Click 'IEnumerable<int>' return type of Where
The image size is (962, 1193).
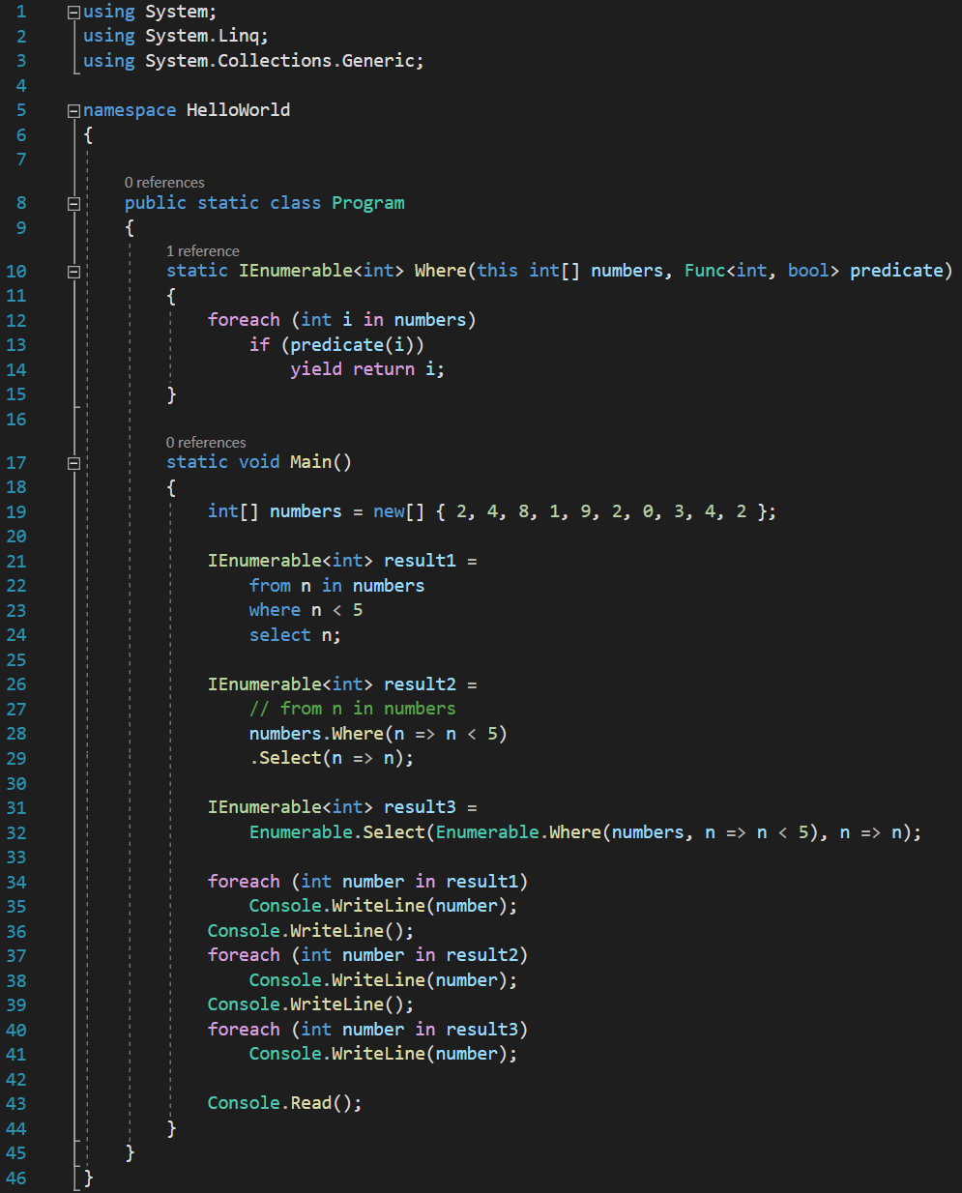321,271
